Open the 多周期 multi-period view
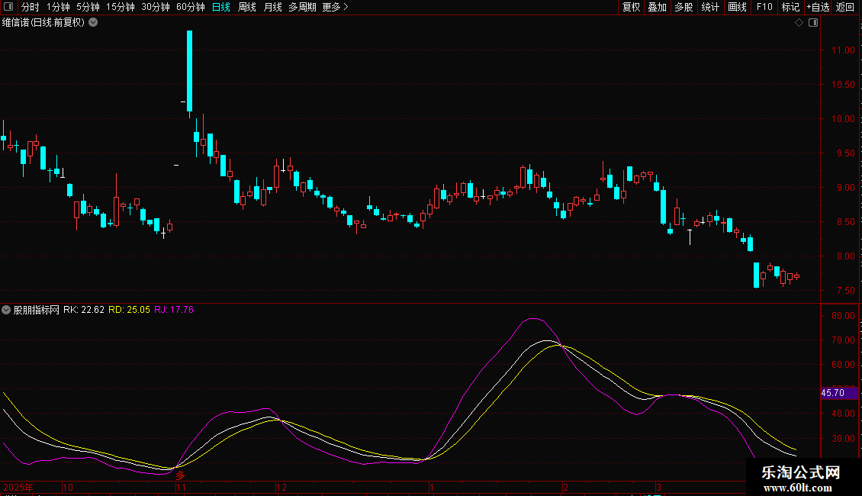862x496 pixels. tap(302, 7)
